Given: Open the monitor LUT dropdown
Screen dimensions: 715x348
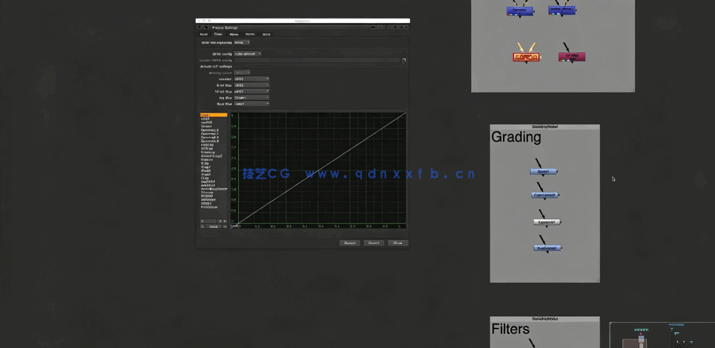Looking at the screenshot, I should [251, 79].
